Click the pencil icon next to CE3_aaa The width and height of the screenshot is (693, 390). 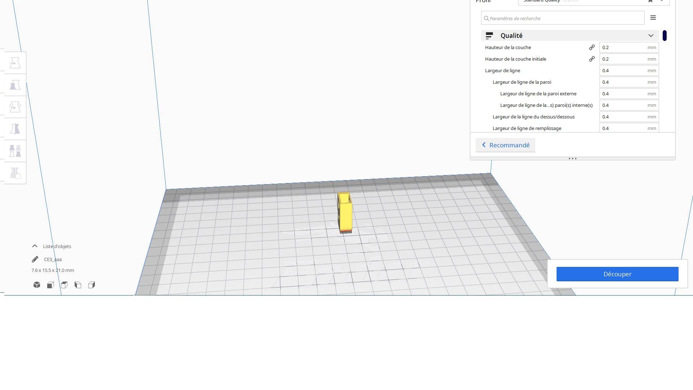pos(35,259)
